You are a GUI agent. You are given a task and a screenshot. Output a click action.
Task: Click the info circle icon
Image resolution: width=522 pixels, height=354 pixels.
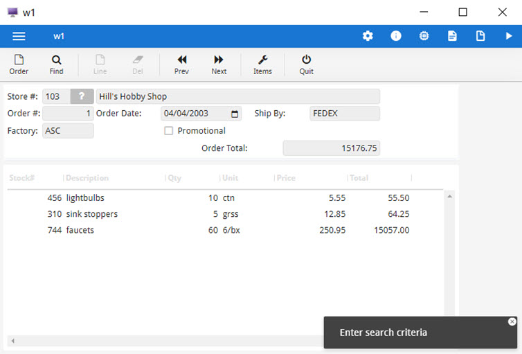(396, 35)
